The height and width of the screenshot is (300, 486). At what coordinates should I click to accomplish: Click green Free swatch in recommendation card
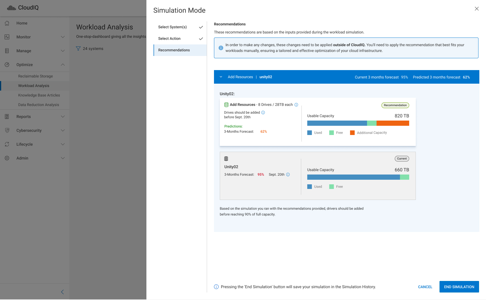(x=332, y=133)
